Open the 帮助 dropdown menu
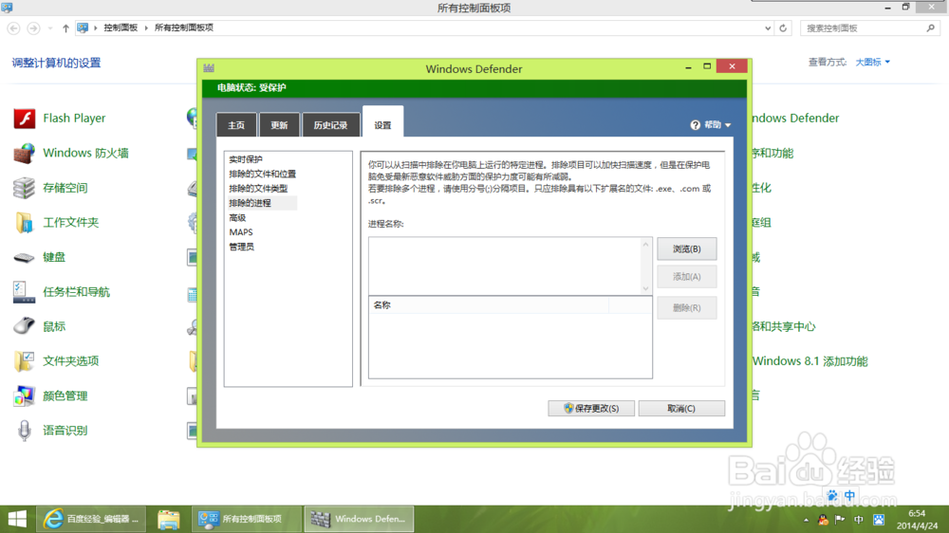 pos(717,124)
